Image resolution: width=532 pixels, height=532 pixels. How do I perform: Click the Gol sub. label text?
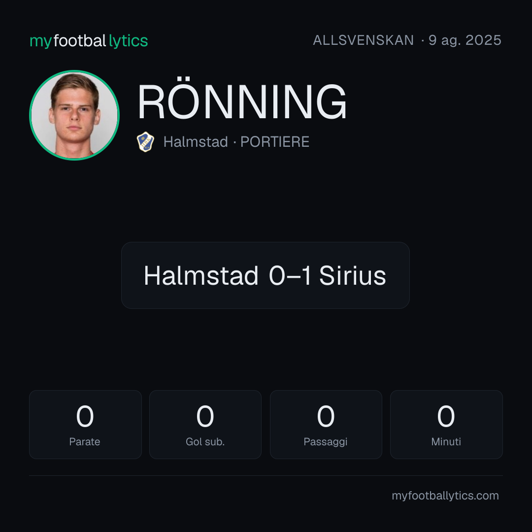(x=205, y=442)
